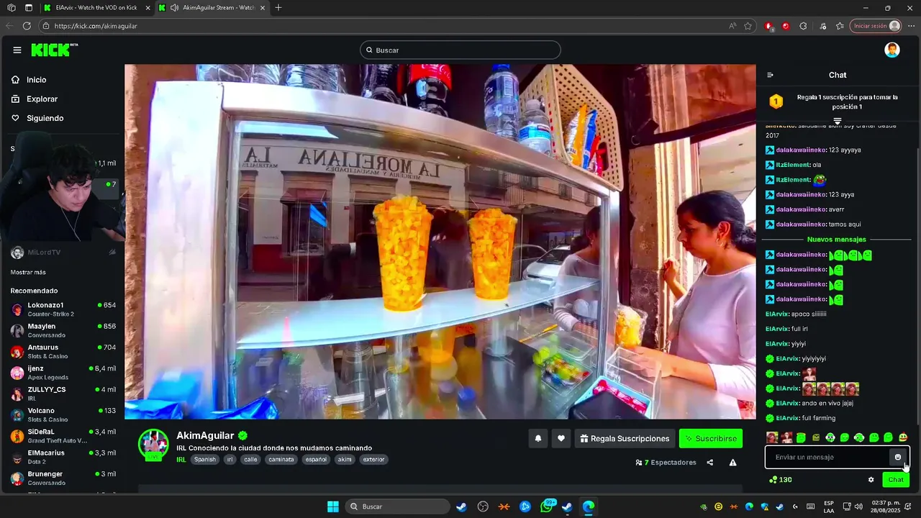
Task: Send message with Chat button
Action: (x=896, y=480)
